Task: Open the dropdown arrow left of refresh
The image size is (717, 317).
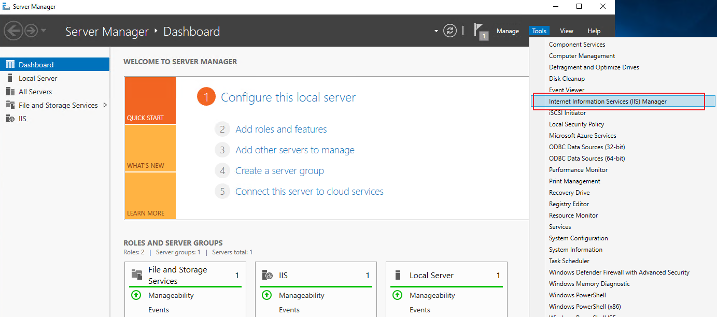Action: click(436, 31)
